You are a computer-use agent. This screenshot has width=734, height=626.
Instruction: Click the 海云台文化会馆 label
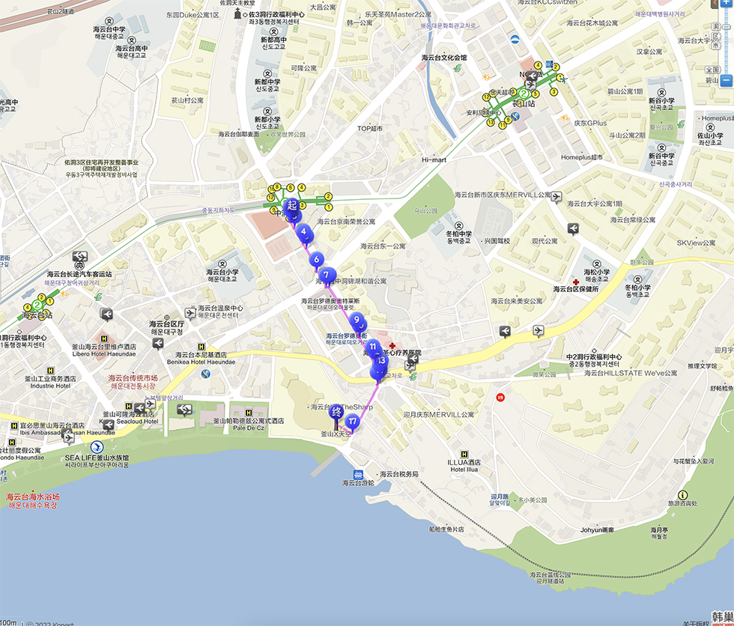pyautogui.click(x=443, y=58)
